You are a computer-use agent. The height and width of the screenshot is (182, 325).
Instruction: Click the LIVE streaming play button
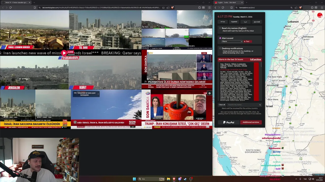(64, 53)
